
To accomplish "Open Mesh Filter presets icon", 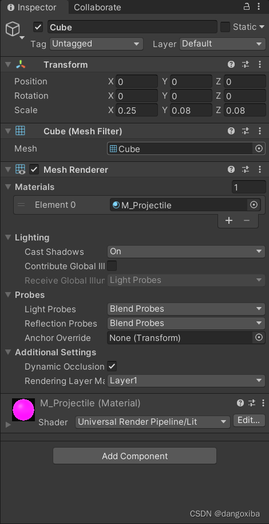I will point(246,131).
